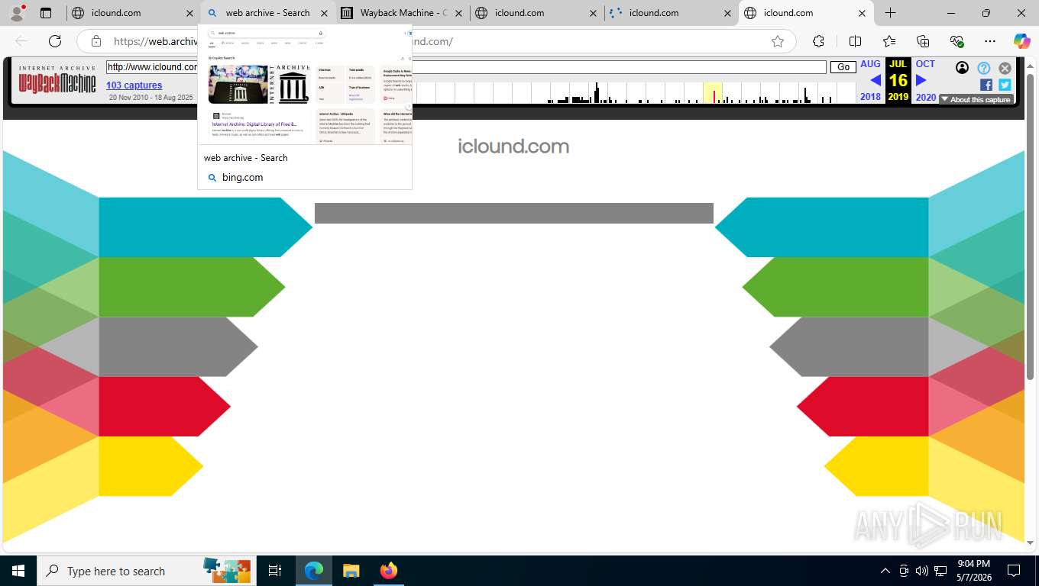Viewport: 1039px width, 586px height.
Task: Open the Collections icon
Action: (923, 41)
